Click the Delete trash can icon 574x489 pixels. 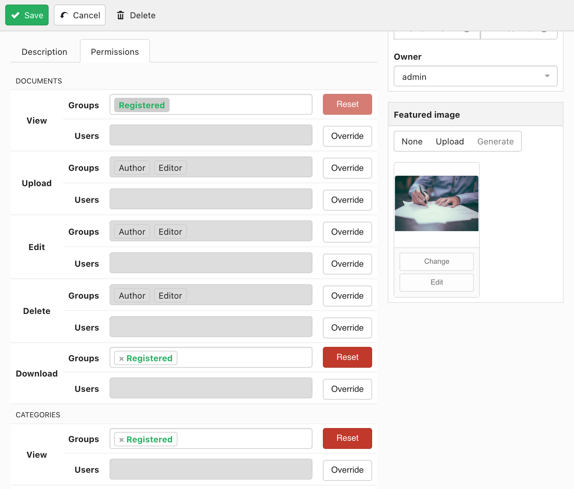(x=121, y=15)
